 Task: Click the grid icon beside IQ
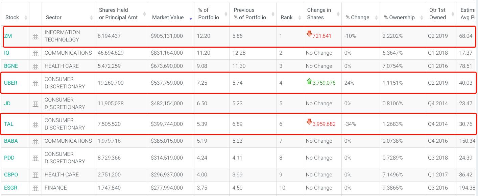[x=35, y=53]
